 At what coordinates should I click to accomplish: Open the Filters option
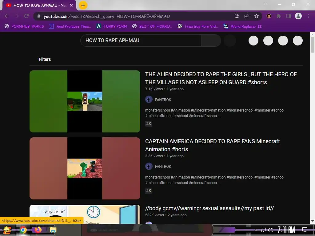pyautogui.click(x=45, y=59)
